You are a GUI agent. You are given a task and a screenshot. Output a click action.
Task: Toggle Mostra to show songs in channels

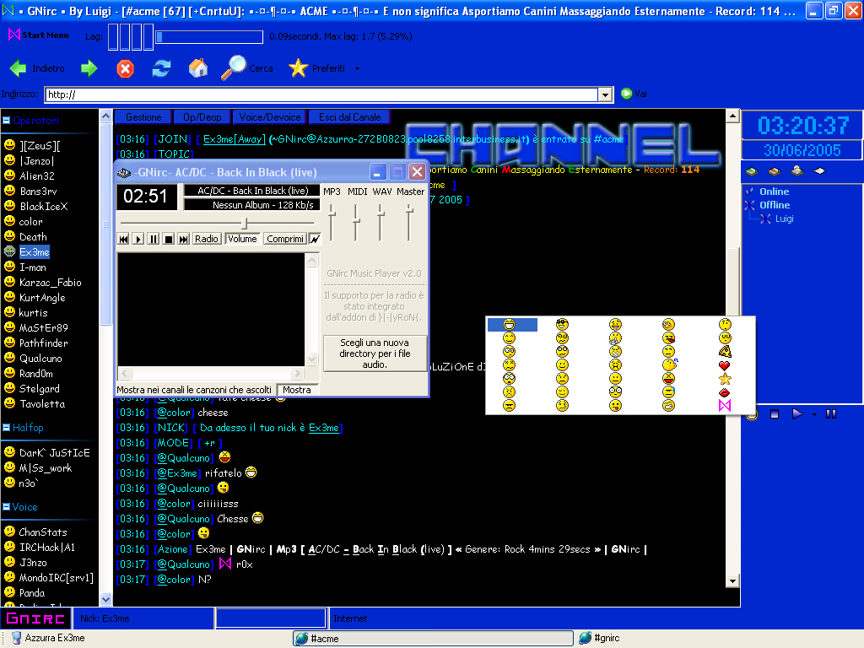point(296,390)
